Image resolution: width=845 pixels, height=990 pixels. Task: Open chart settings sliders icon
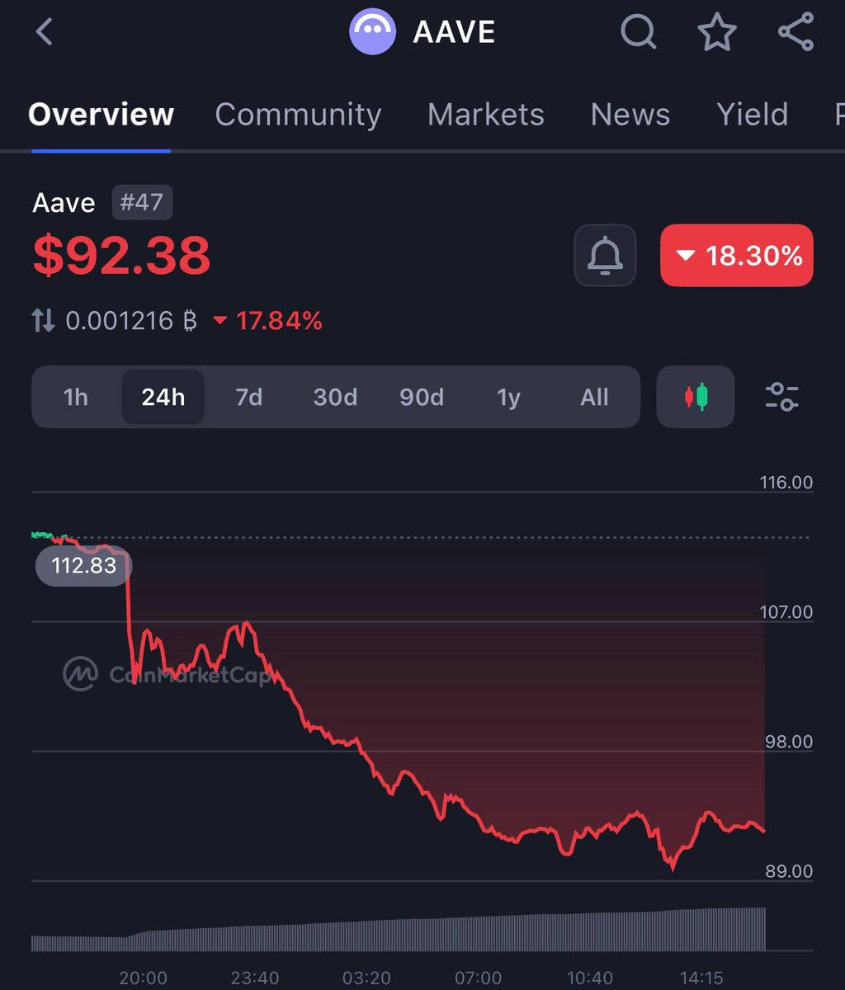pyautogui.click(x=781, y=397)
